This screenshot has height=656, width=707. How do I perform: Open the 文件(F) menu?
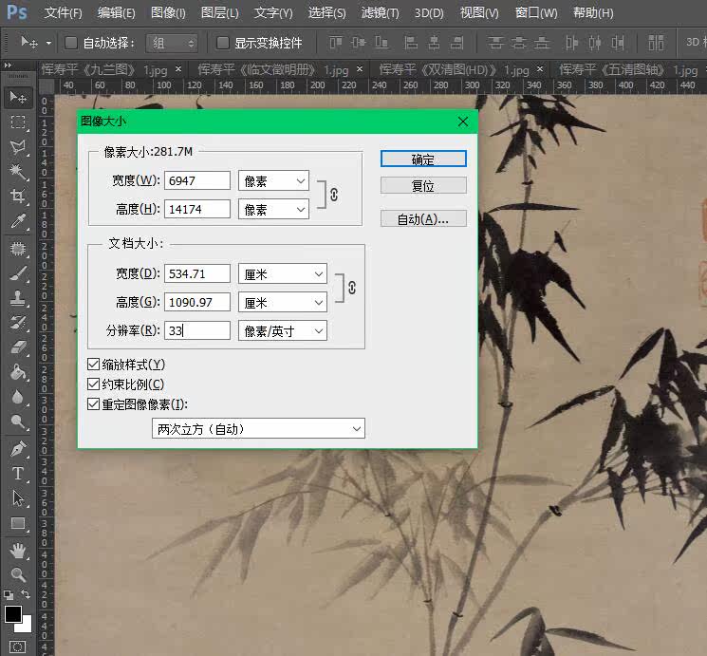(64, 12)
